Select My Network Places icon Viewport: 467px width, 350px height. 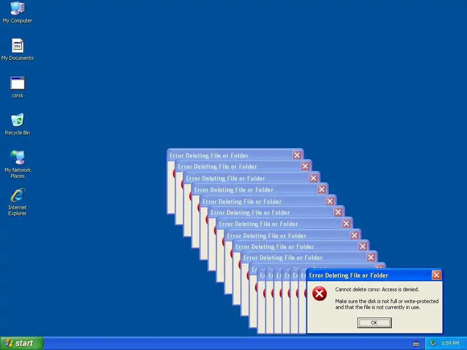coord(17,164)
